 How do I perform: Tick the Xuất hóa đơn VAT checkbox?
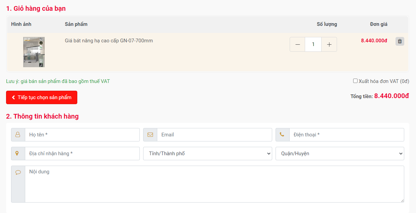355,81
